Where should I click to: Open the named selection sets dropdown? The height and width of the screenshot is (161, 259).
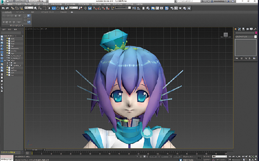coord(123,8)
